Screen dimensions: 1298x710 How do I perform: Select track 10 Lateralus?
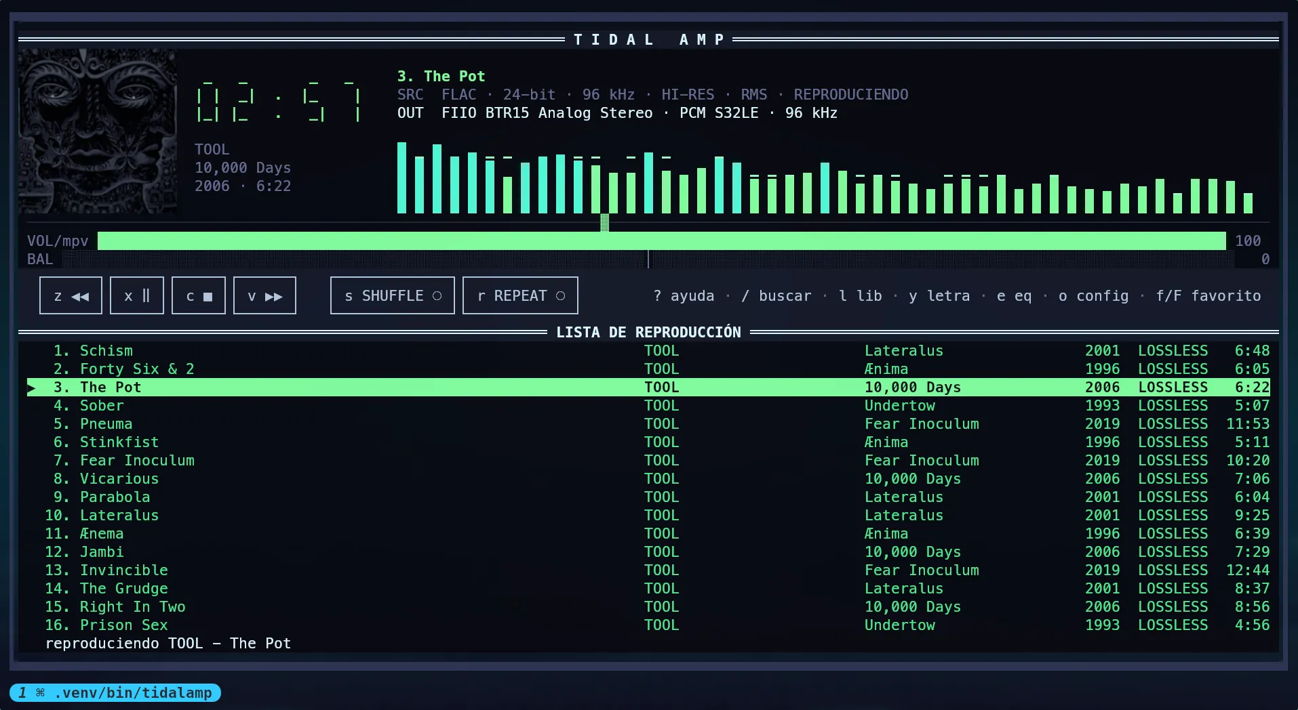648,516
